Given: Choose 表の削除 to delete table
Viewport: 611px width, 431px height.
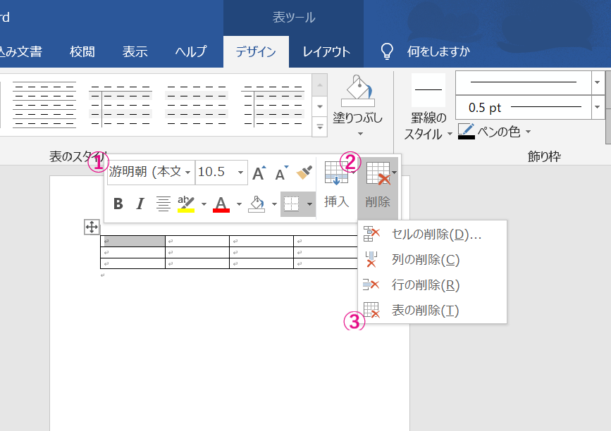Looking at the screenshot, I should [x=425, y=311].
